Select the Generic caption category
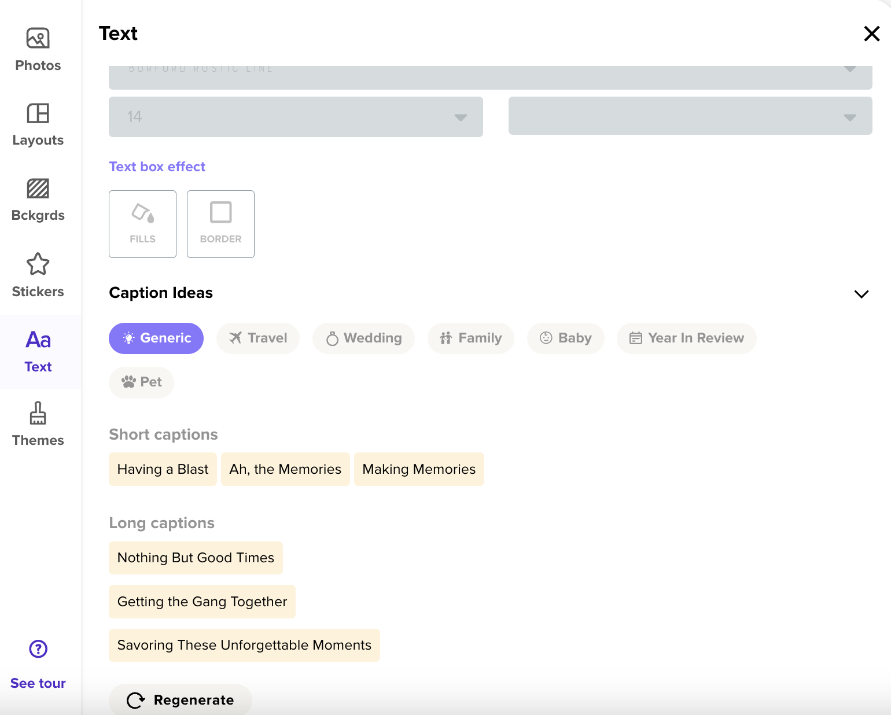891x715 pixels. [156, 338]
